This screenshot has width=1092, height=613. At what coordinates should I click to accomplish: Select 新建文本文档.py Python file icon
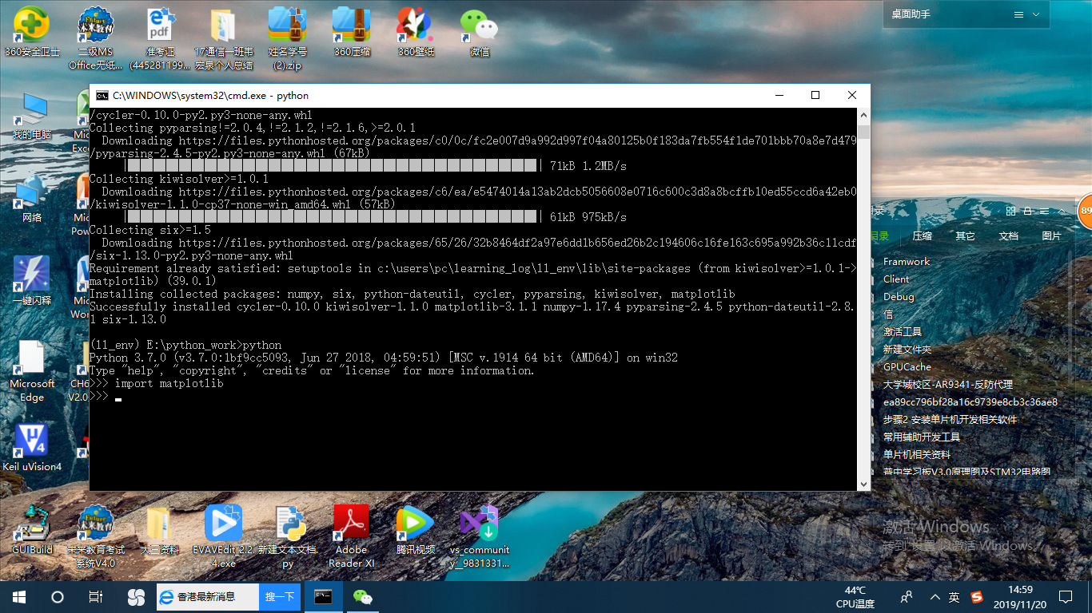point(288,536)
